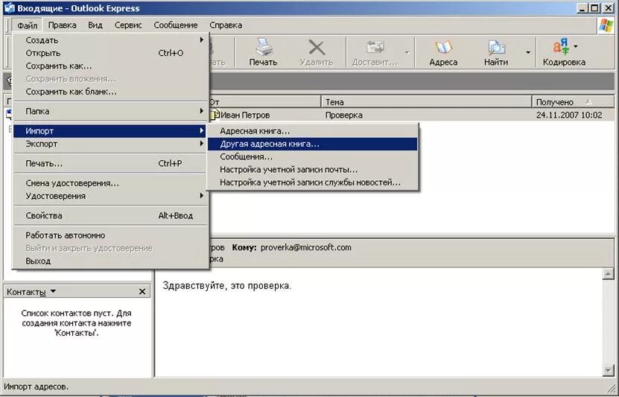Click the Найти search toolbar icon
619x397 pixels.
[496, 48]
